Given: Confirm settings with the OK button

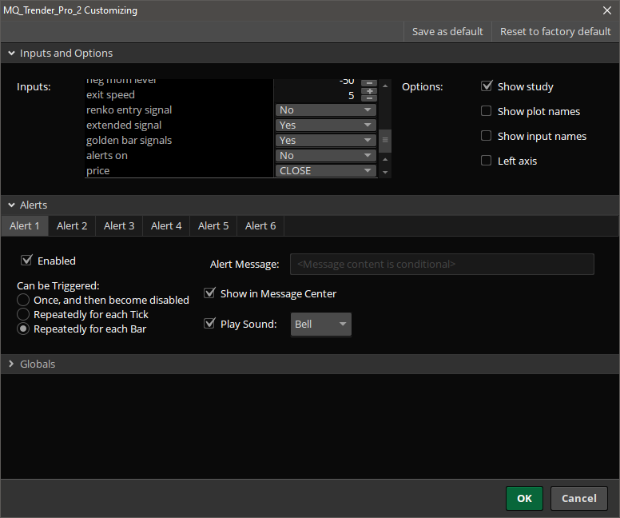Looking at the screenshot, I should (524, 498).
